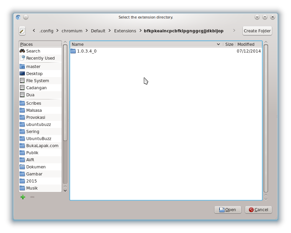Sort files by the Modified column header

246,44
